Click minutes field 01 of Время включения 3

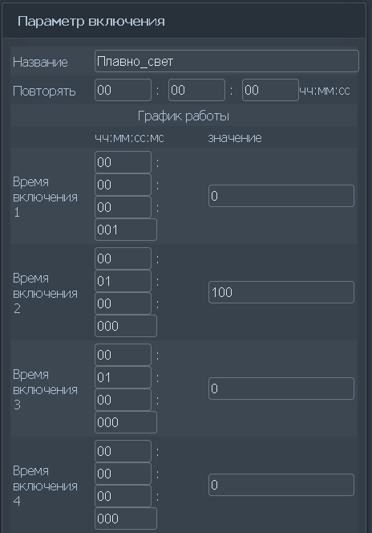point(123,377)
